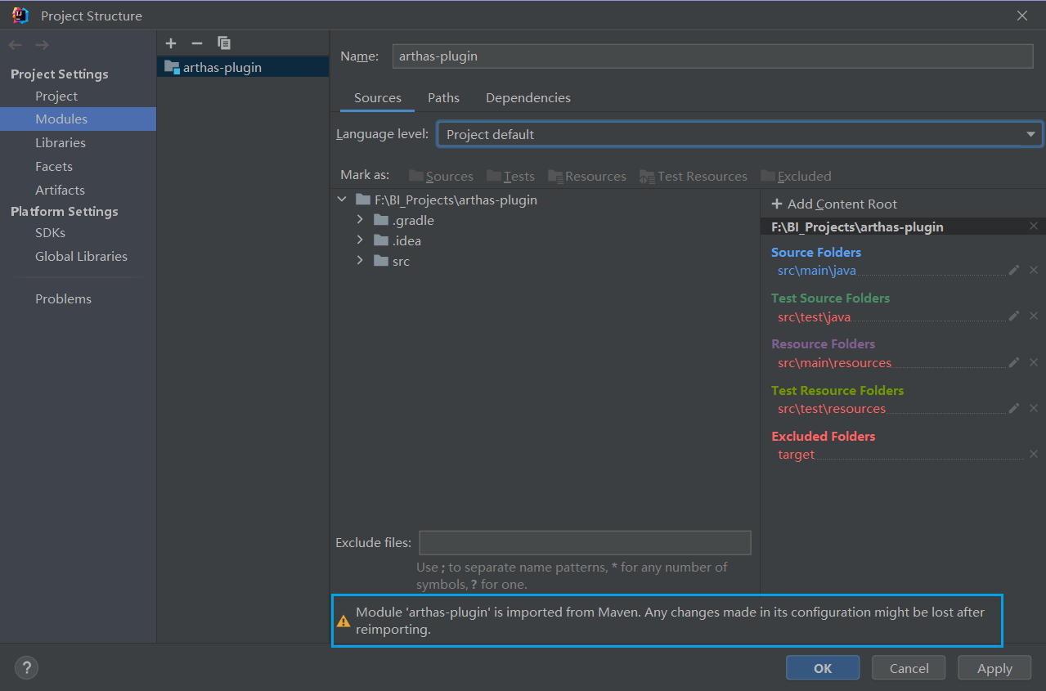Switch to the Dependencies tab
The height and width of the screenshot is (691, 1046).
coord(527,98)
